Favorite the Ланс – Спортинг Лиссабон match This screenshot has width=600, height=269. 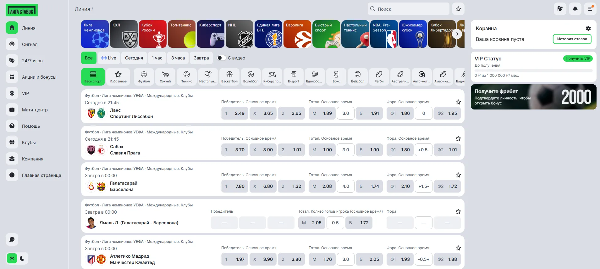point(458,102)
